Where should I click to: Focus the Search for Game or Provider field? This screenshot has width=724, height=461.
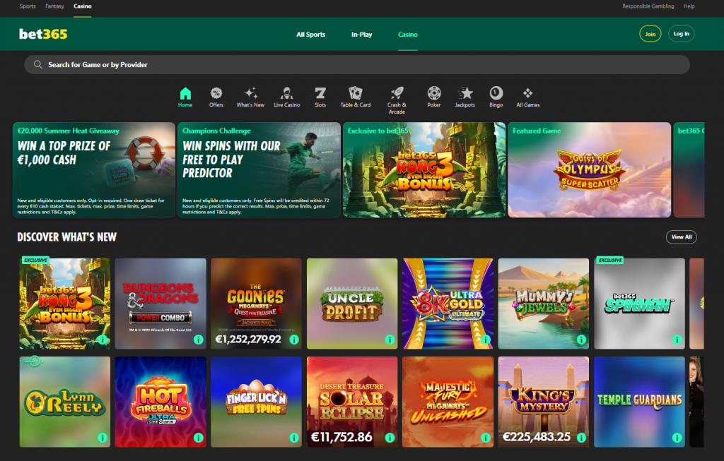(357, 64)
